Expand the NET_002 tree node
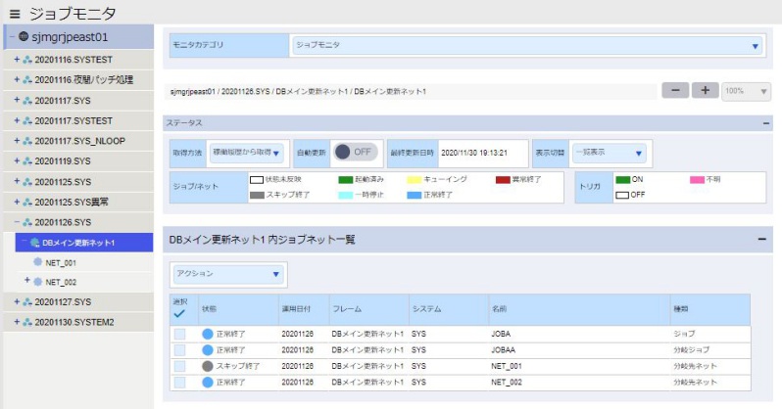The image size is (782, 409). click(x=27, y=281)
